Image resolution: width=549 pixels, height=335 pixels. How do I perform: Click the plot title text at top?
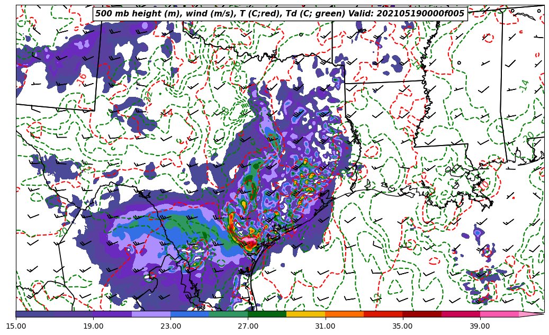[x=280, y=14]
